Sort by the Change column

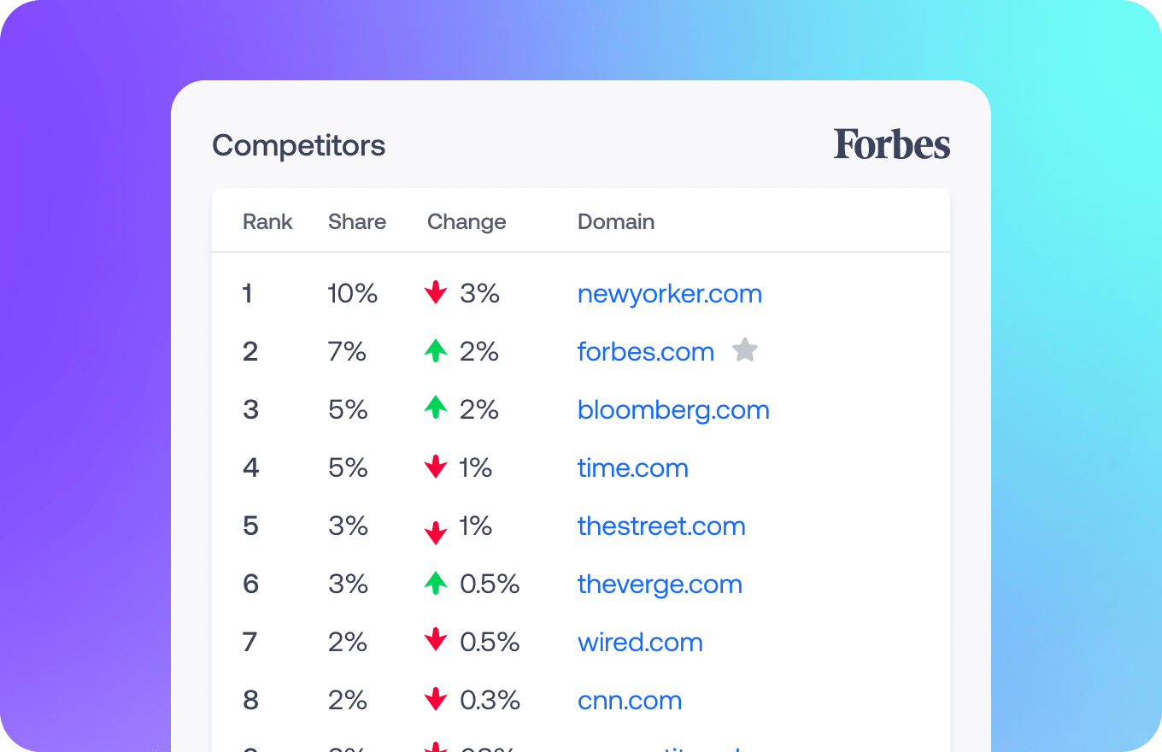[x=467, y=220]
